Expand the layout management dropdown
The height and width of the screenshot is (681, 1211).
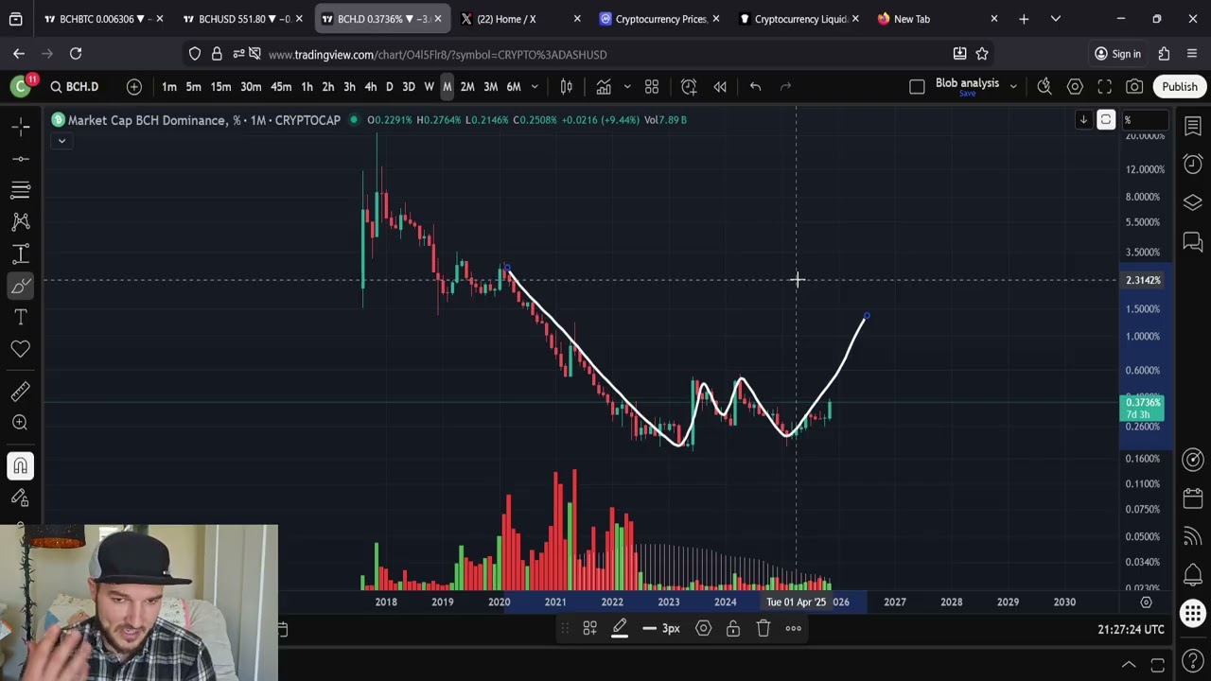1013,87
